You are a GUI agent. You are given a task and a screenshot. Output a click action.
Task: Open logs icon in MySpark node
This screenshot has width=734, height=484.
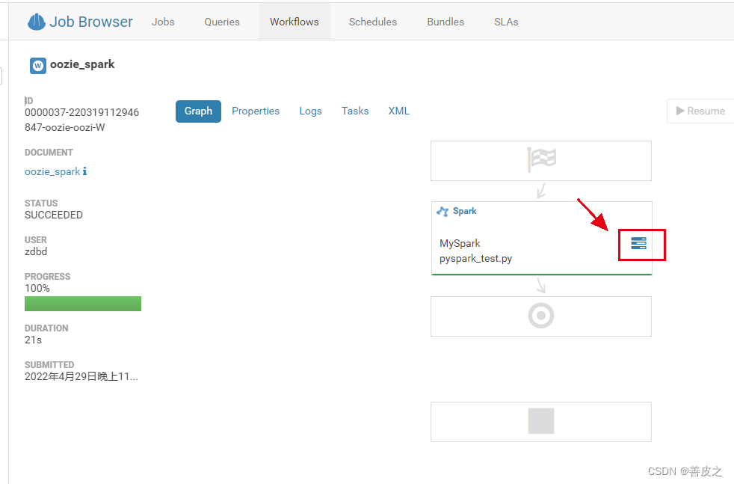pos(638,243)
